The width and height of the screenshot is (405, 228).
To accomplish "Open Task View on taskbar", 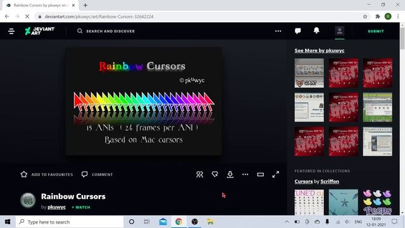I will click(147, 222).
